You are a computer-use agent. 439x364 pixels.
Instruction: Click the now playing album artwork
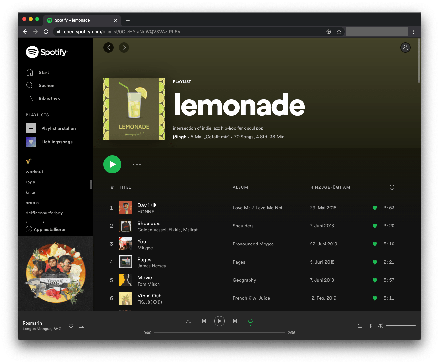(x=56, y=273)
